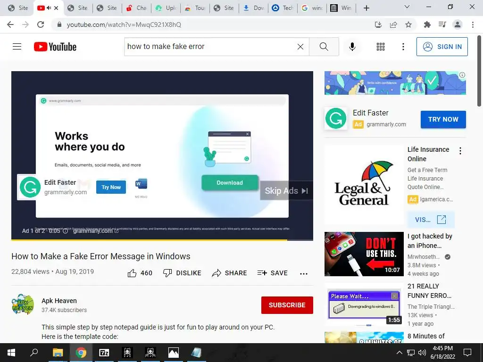The width and height of the screenshot is (483, 362).
Task: Open the Chrome profile avatar
Action: click(458, 25)
